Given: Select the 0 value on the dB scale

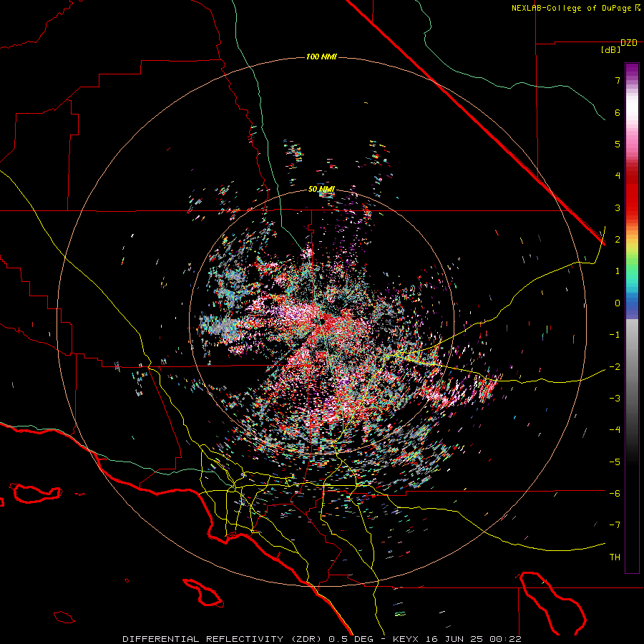Looking at the screenshot, I should click(618, 303).
